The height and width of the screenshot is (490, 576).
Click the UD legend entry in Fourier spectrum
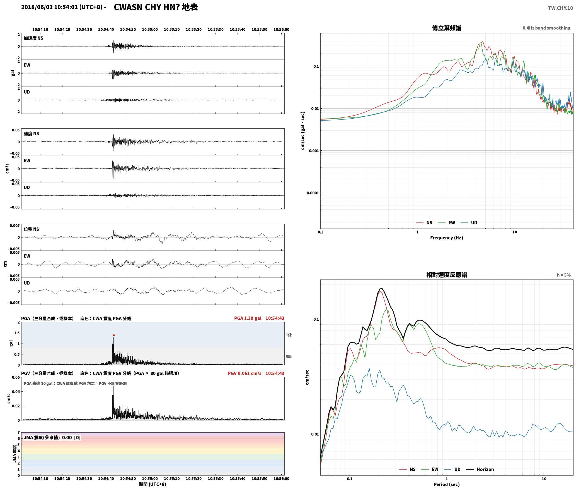(x=469, y=222)
